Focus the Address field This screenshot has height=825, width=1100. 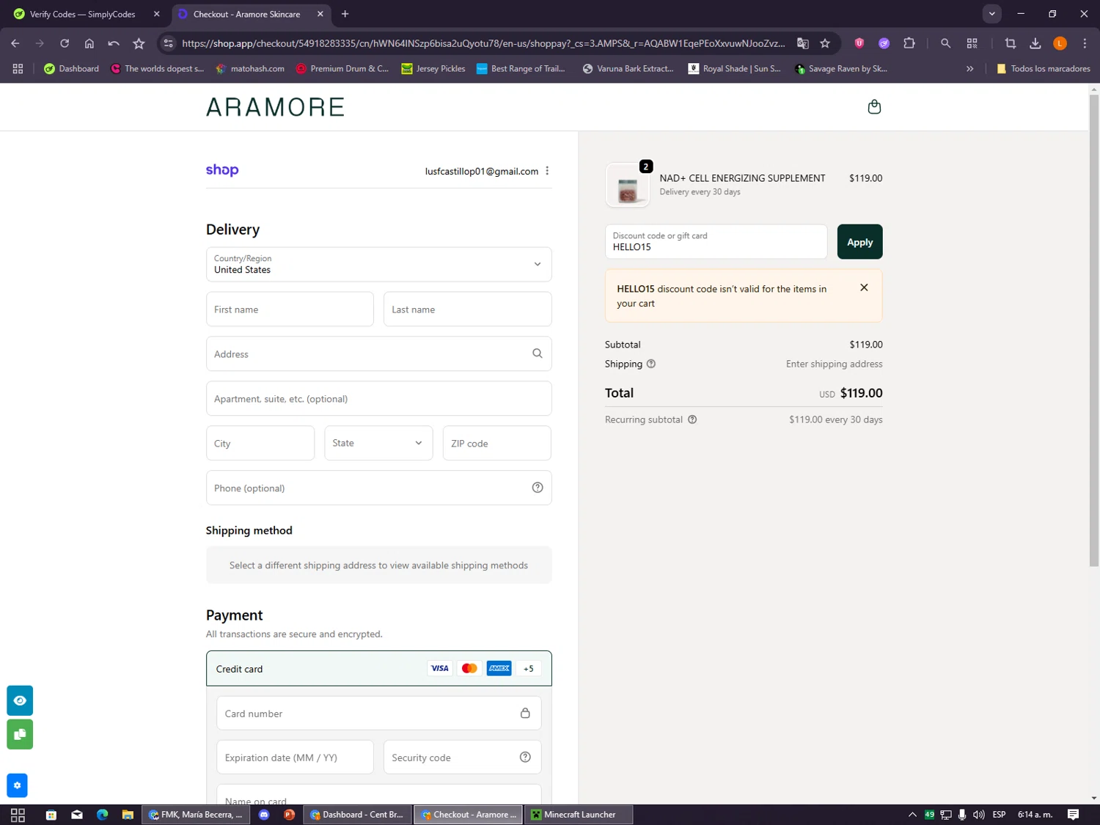click(378, 353)
